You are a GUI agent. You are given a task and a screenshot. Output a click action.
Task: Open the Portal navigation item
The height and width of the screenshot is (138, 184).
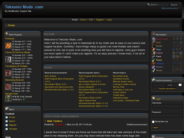pos(75,20)
